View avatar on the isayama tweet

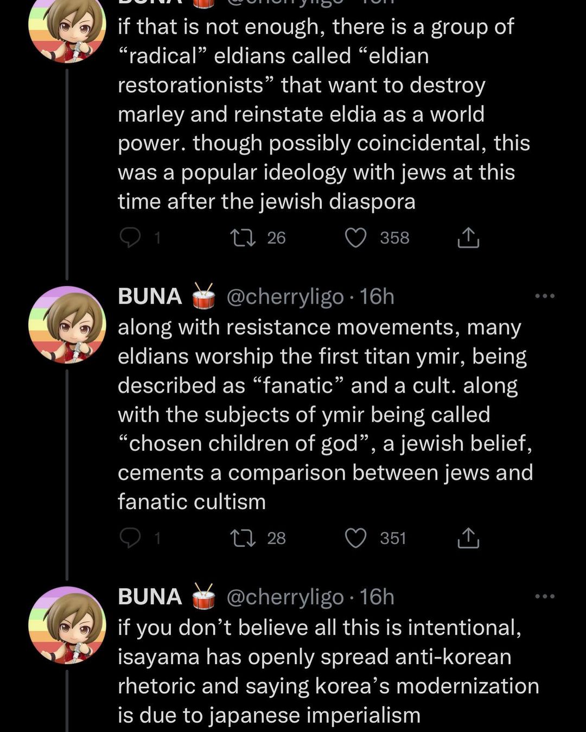point(67,625)
